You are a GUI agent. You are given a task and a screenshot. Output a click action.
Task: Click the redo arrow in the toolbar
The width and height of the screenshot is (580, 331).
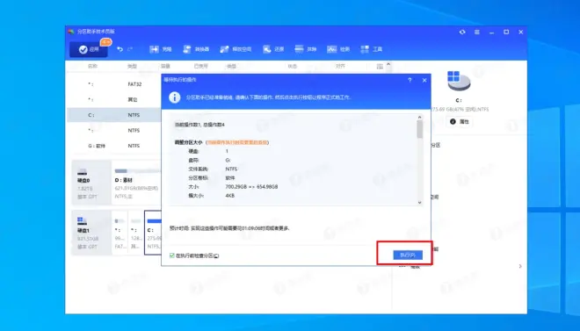click(x=130, y=49)
